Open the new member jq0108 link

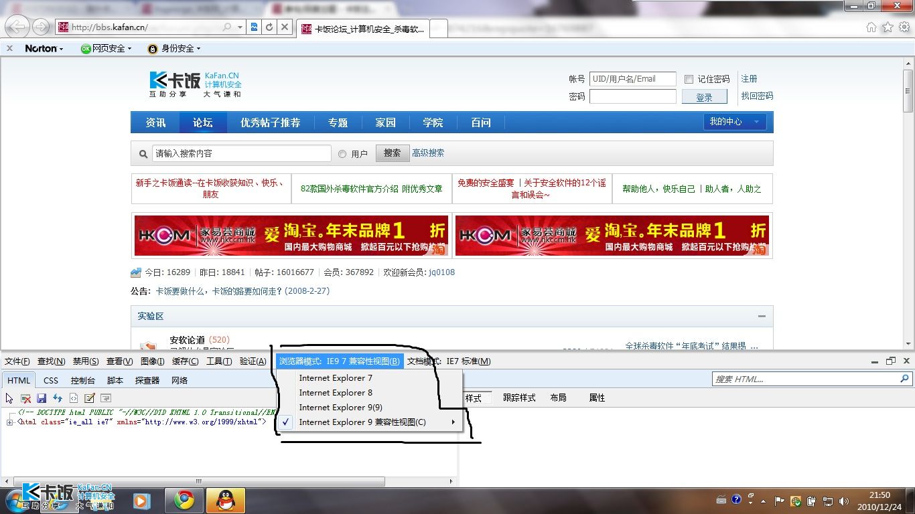tap(441, 272)
